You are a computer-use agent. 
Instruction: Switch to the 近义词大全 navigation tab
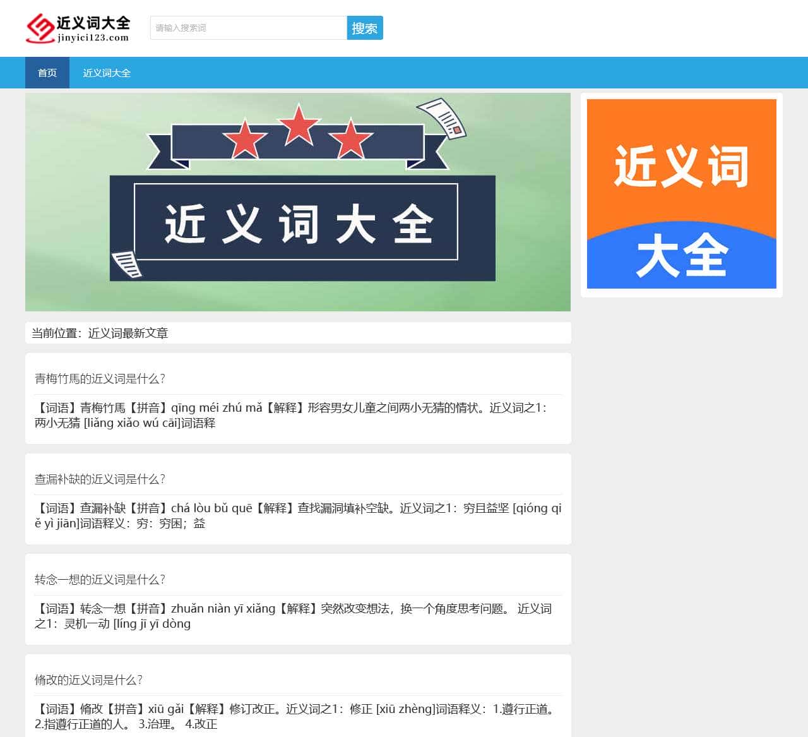(106, 73)
